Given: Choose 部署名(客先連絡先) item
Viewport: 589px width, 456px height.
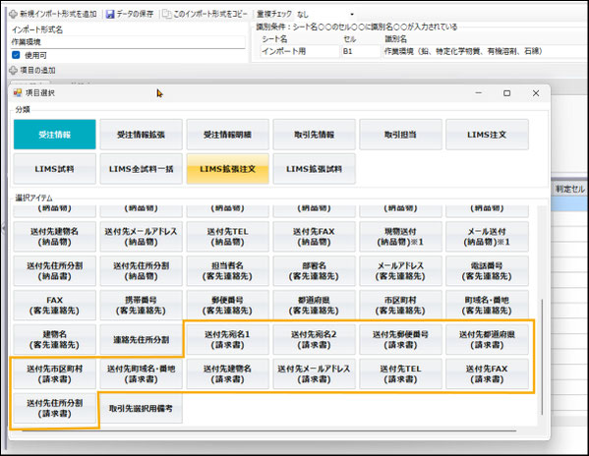Looking at the screenshot, I should coord(314,270).
